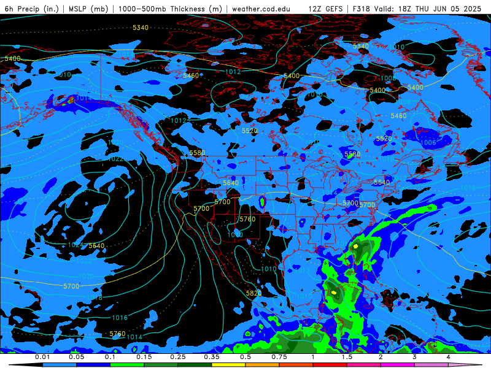
Task: Click the 1018 pressure contour label
Action: (x=95, y=297)
